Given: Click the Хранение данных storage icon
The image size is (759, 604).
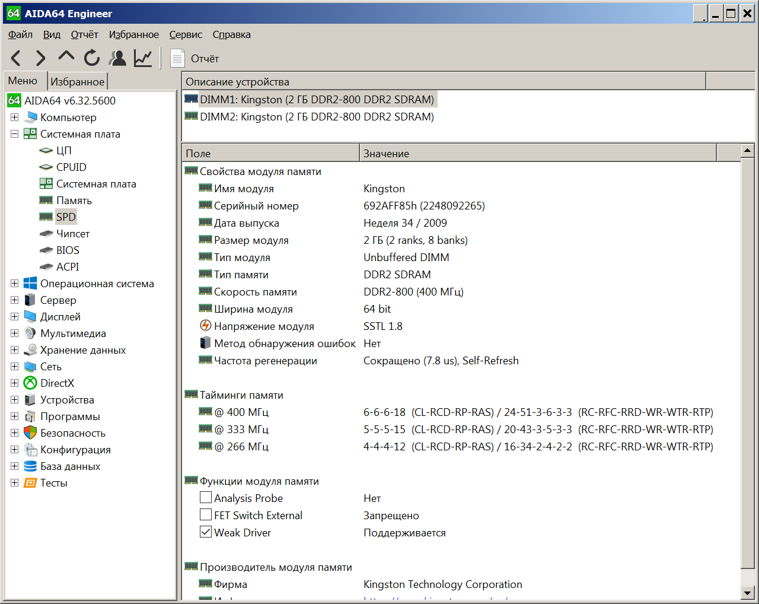Looking at the screenshot, I should click(x=30, y=350).
